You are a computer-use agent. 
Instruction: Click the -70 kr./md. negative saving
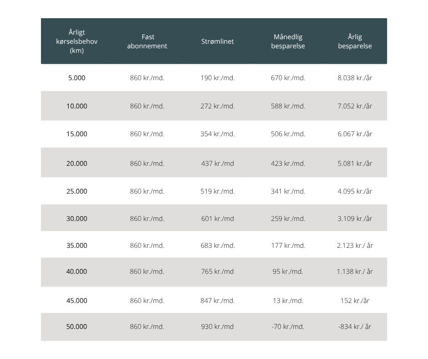point(288,327)
